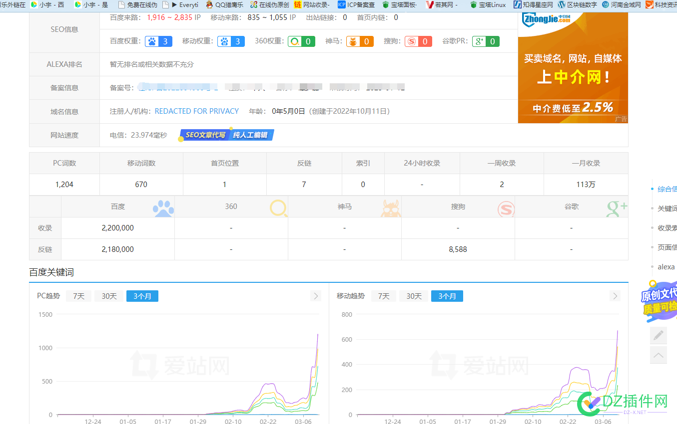Click the 百度来路 IP range value

tap(174, 17)
